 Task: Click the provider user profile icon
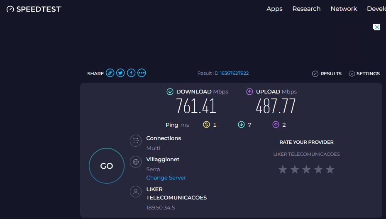click(x=136, y=192)
